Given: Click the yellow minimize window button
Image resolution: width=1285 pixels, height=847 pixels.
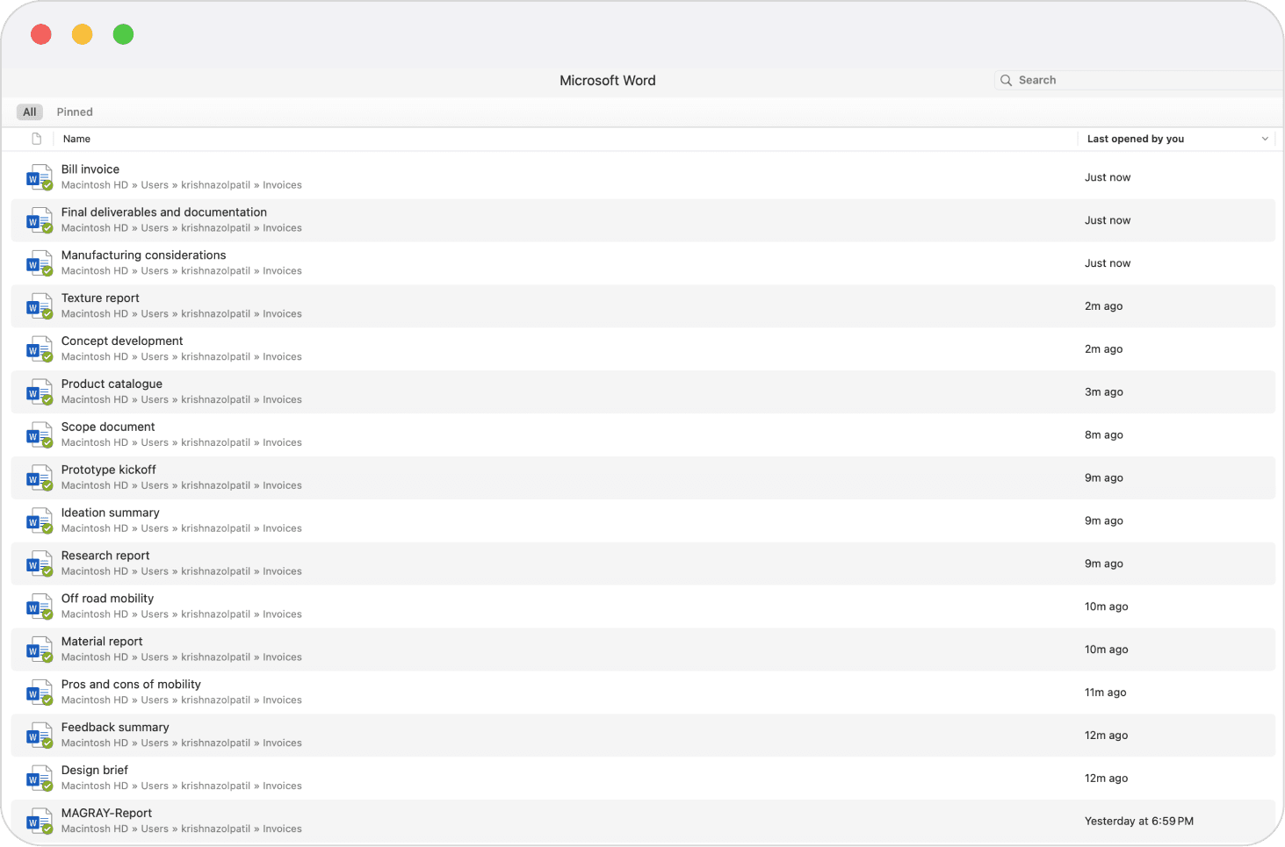Looking at the screenshot, I should 83,34.
